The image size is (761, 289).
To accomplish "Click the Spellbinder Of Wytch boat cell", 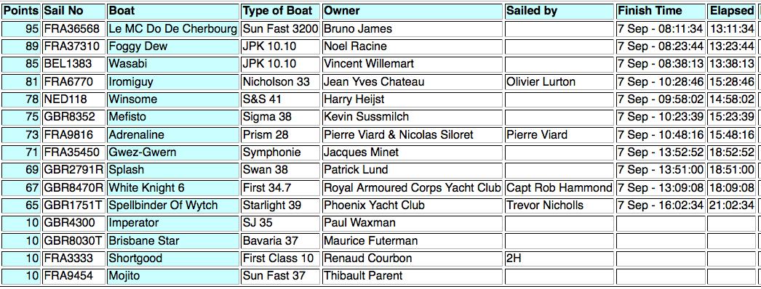I will tap(172, 205).
